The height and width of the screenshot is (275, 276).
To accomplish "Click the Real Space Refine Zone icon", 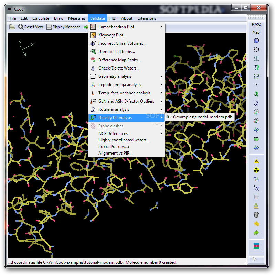I will pyautogui.click(x=256, y=41).
